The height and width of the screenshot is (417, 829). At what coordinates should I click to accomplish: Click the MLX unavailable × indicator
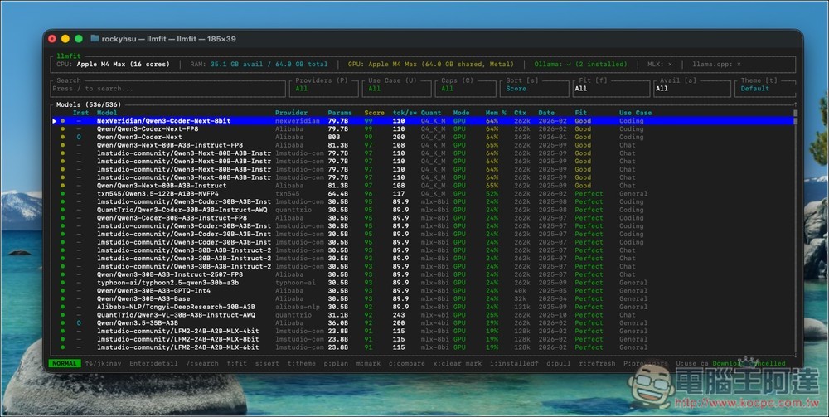670,64
